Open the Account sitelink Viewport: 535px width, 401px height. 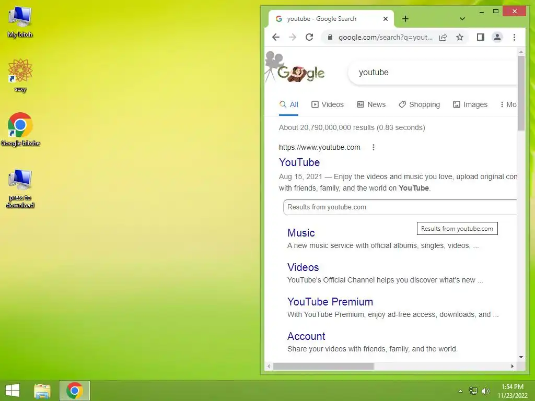click(x=306, y=336)
